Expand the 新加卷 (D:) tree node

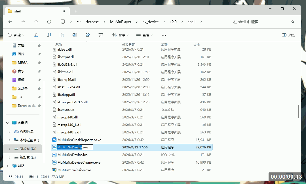(9, 149)
